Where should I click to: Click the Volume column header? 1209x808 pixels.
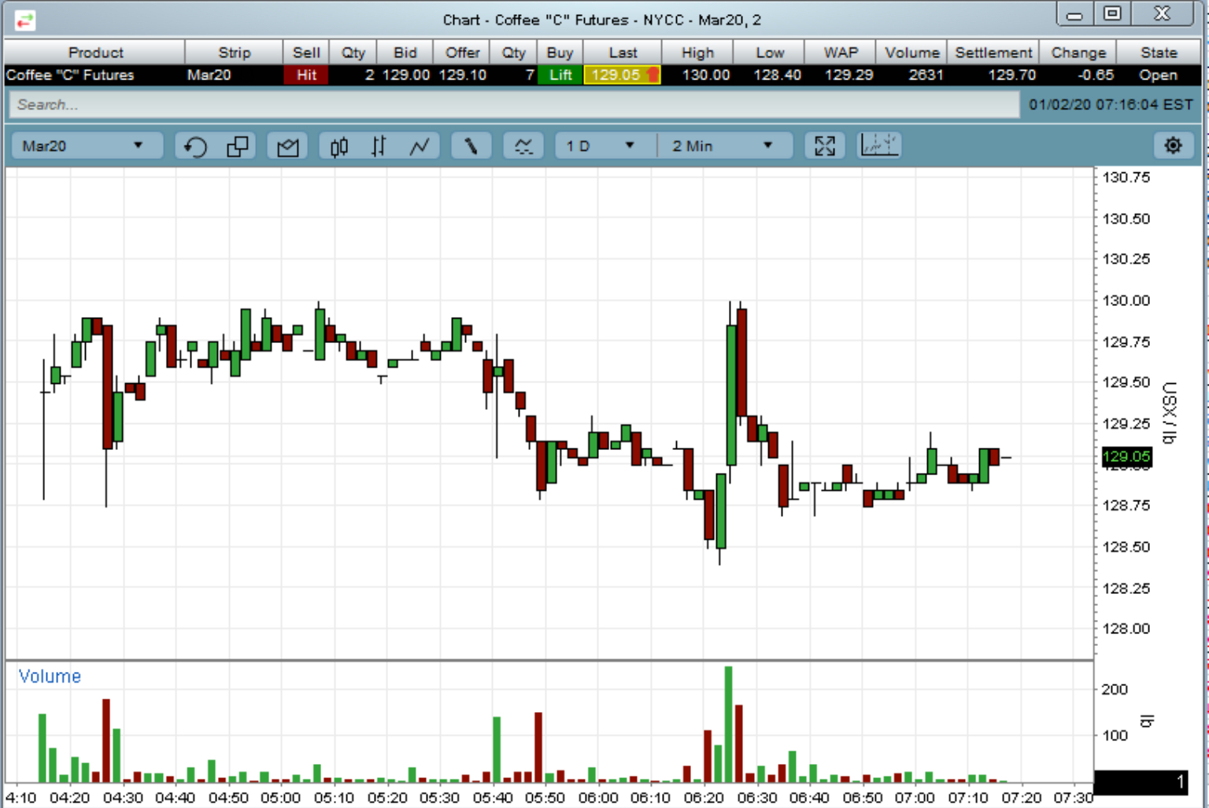[911, 53]
